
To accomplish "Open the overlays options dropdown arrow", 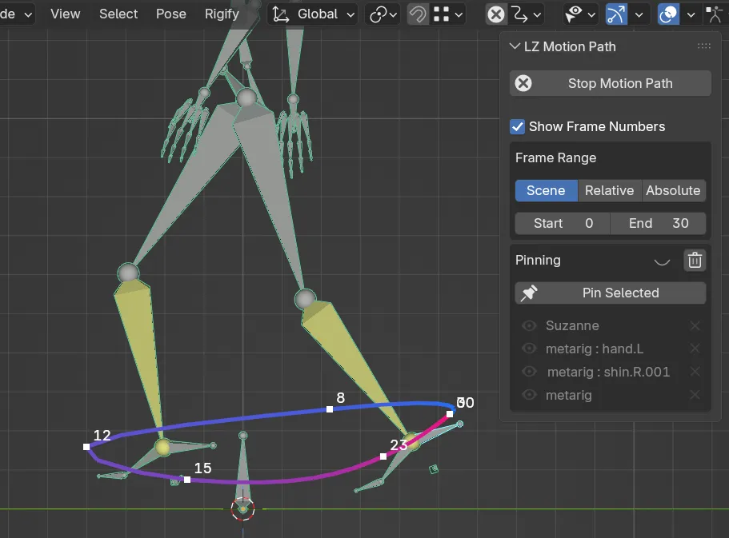I will point(691,14).
